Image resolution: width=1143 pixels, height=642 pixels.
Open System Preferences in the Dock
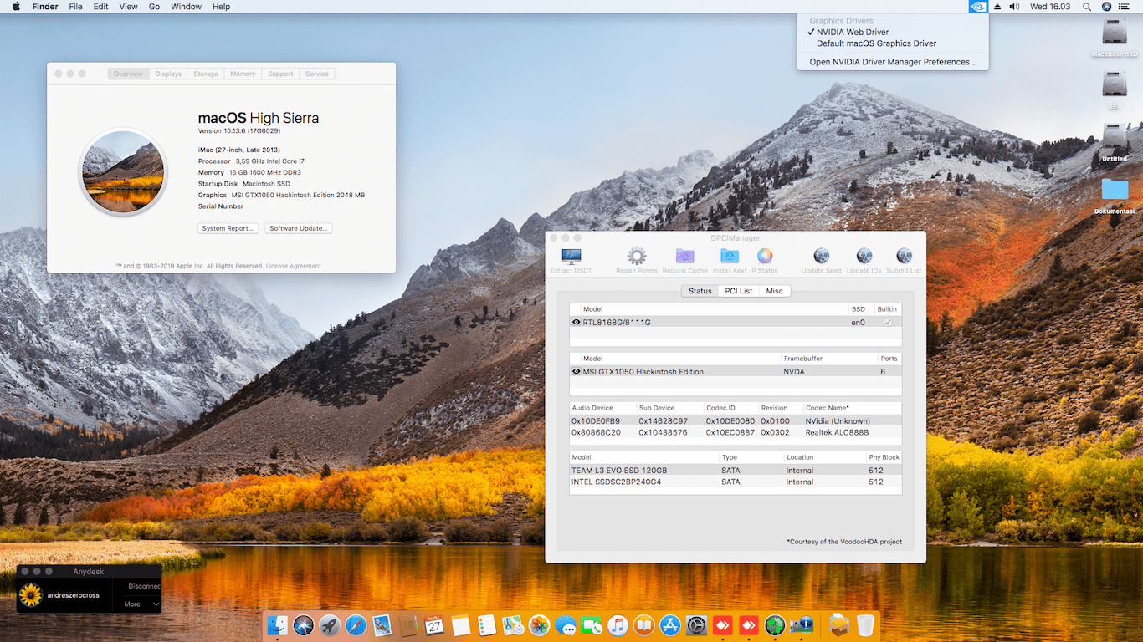(696, 624)
